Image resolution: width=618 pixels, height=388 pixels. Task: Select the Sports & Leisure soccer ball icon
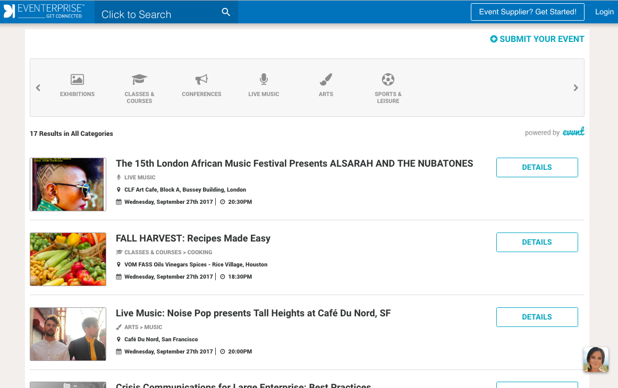point(388,80)
